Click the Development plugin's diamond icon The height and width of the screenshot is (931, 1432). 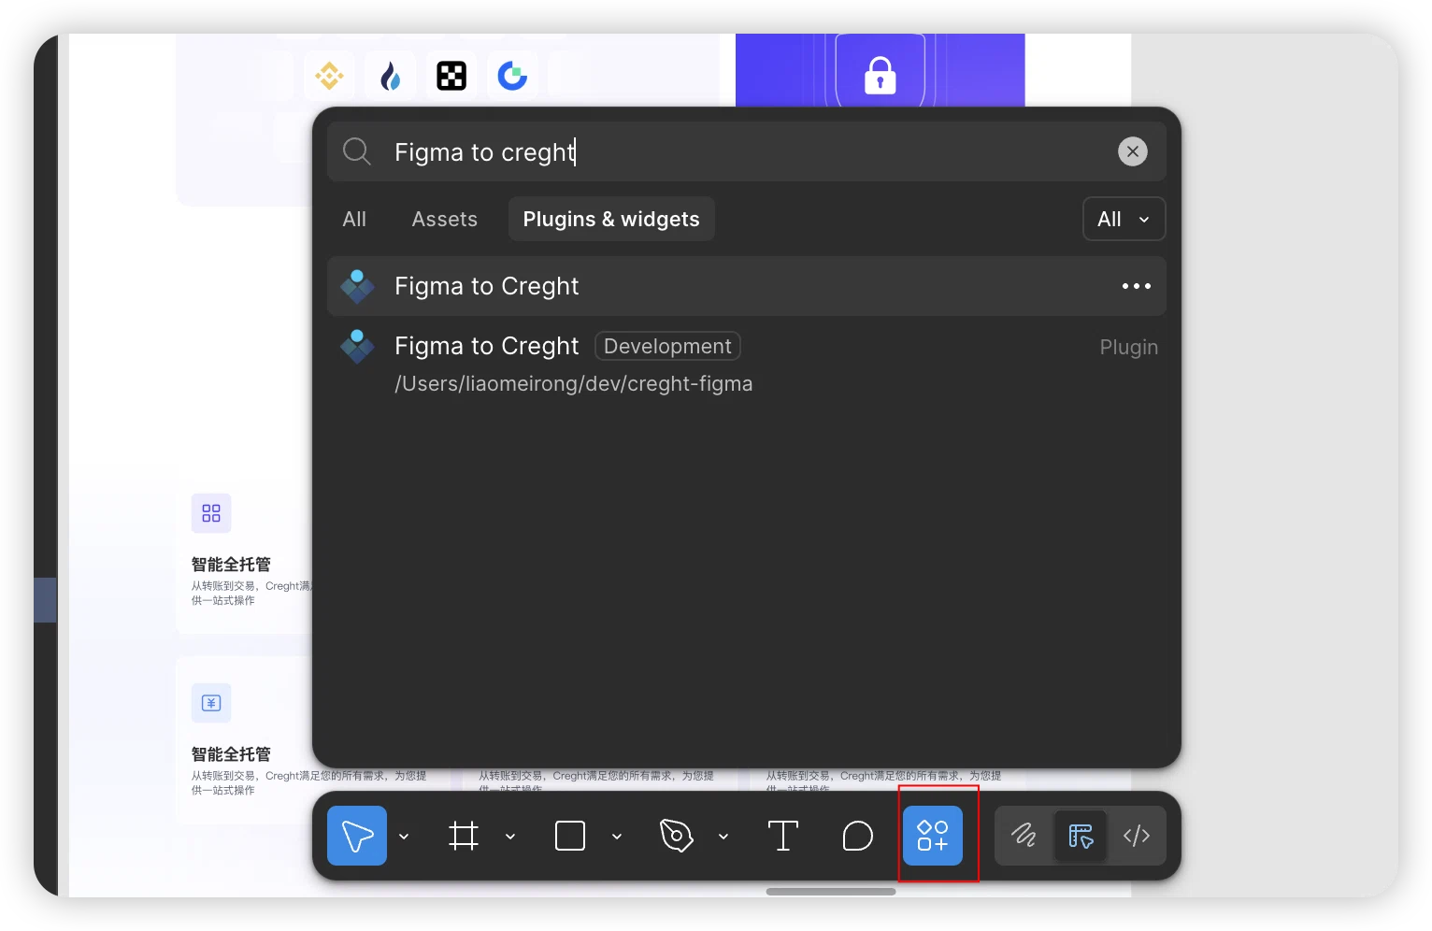click(357, 346)
